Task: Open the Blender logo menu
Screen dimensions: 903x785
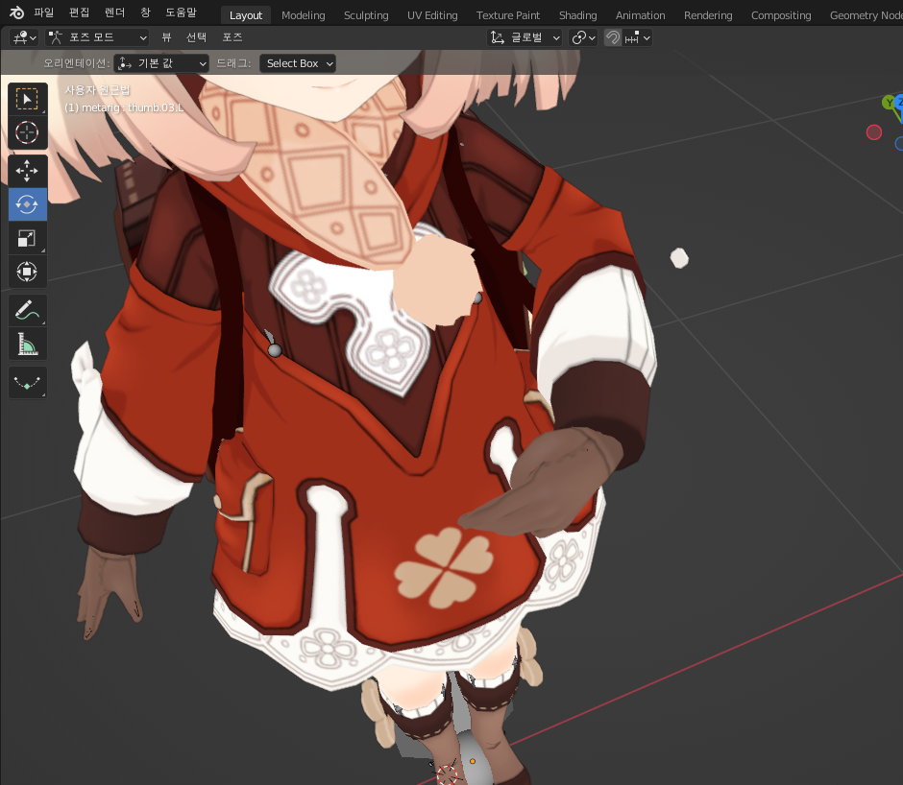Action: tap(16, 12)
